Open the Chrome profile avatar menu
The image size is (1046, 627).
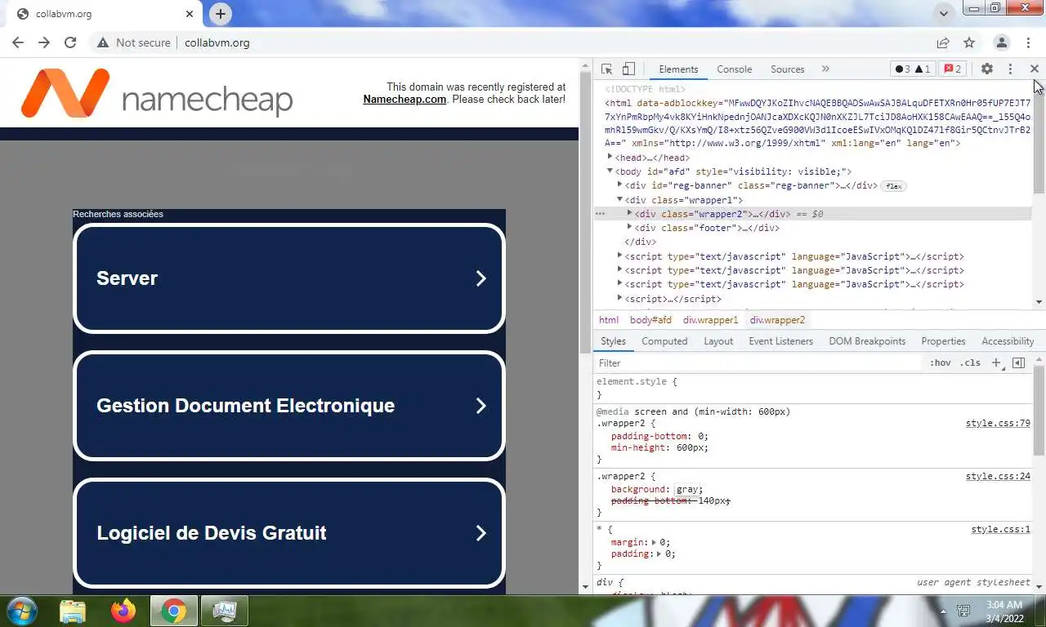[1001, 42]
